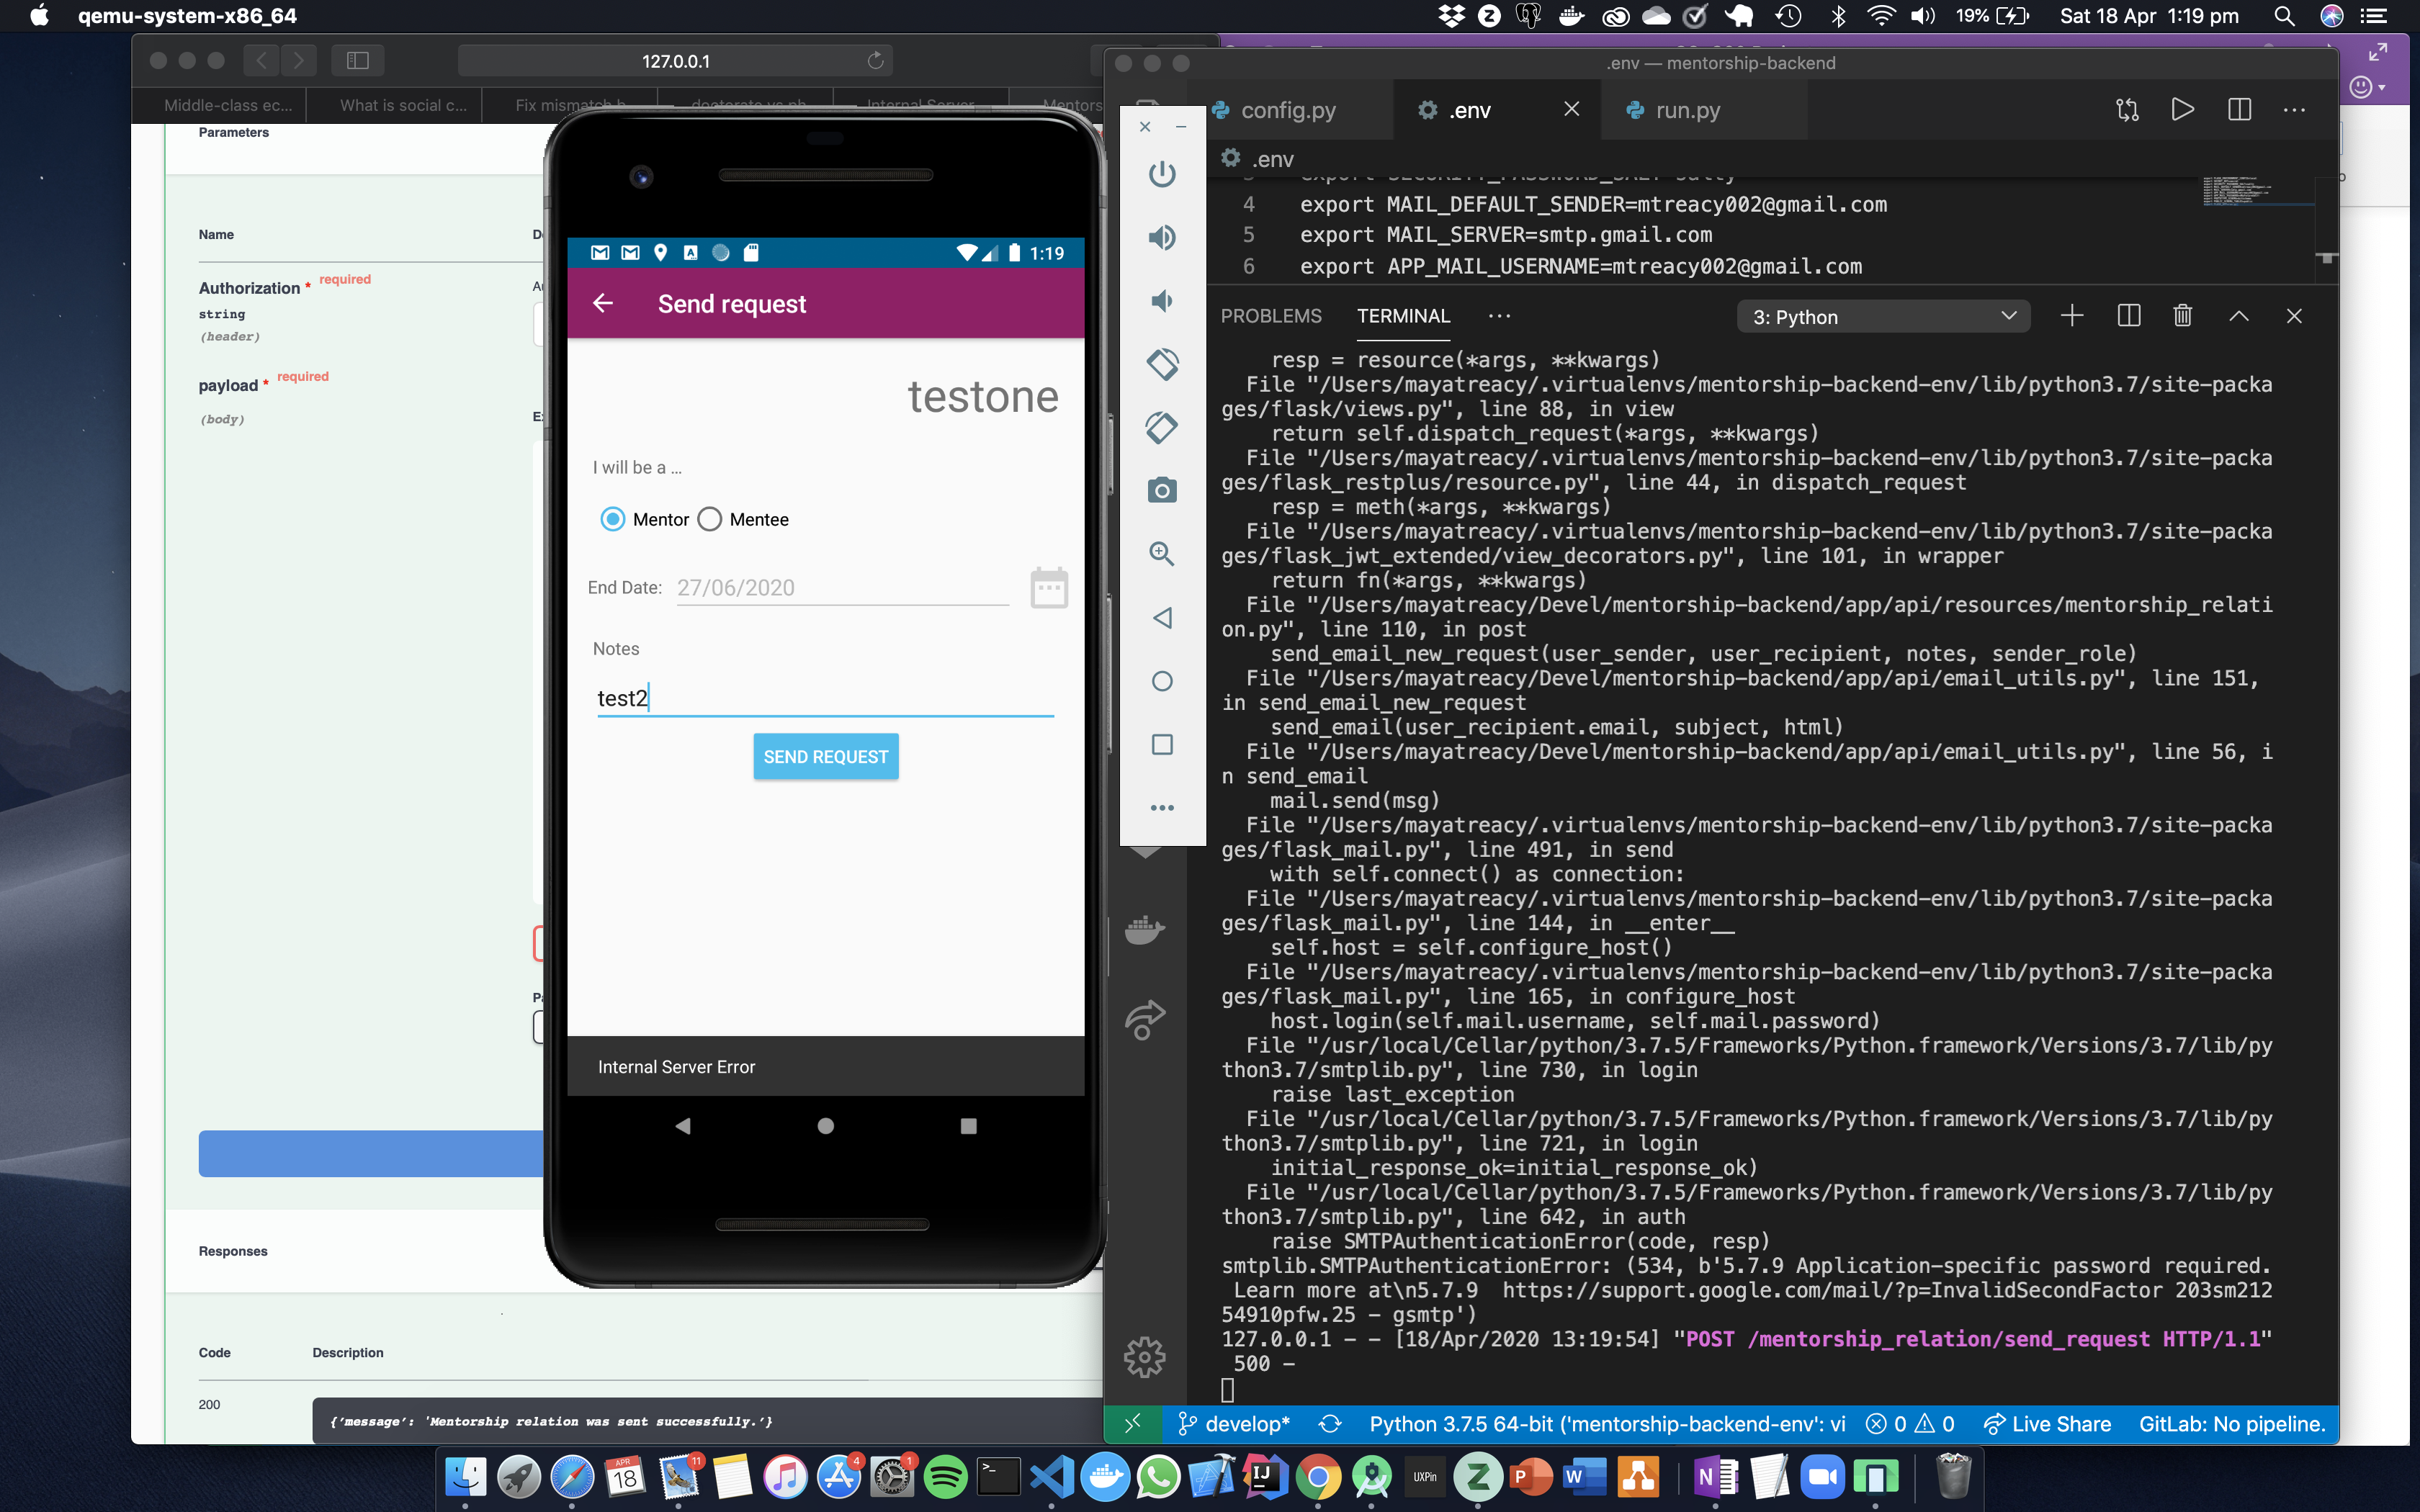The image size is (2420, 1512).
Task: Reload the page in Safari
Action: tap(875, 61)
